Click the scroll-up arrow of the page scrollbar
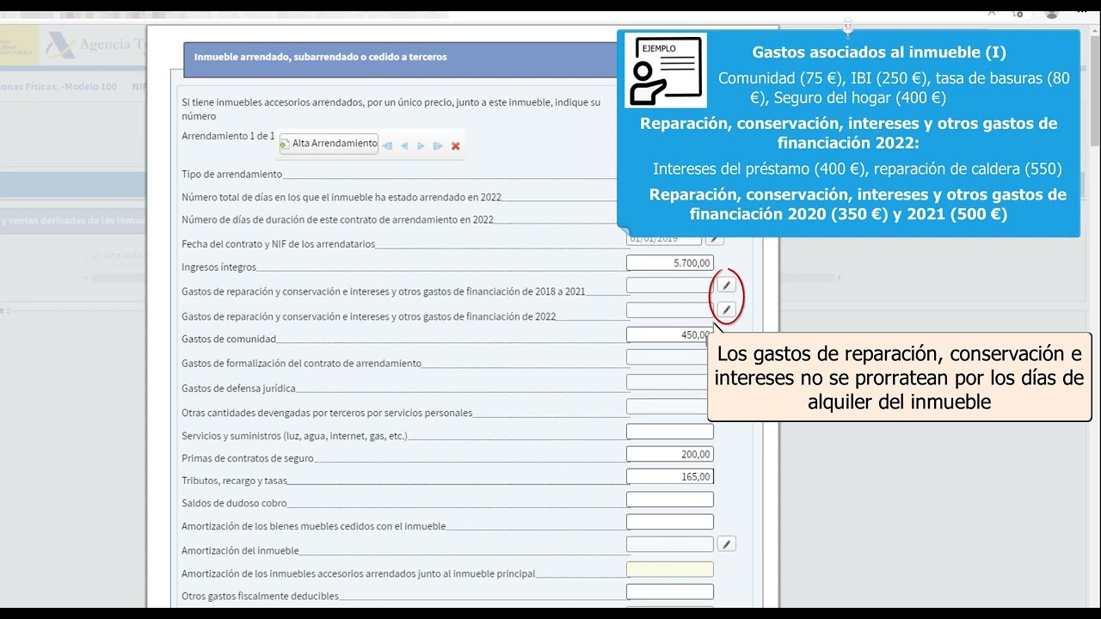Viewport: 1101px width, 619px height. tap(1094, 31)
